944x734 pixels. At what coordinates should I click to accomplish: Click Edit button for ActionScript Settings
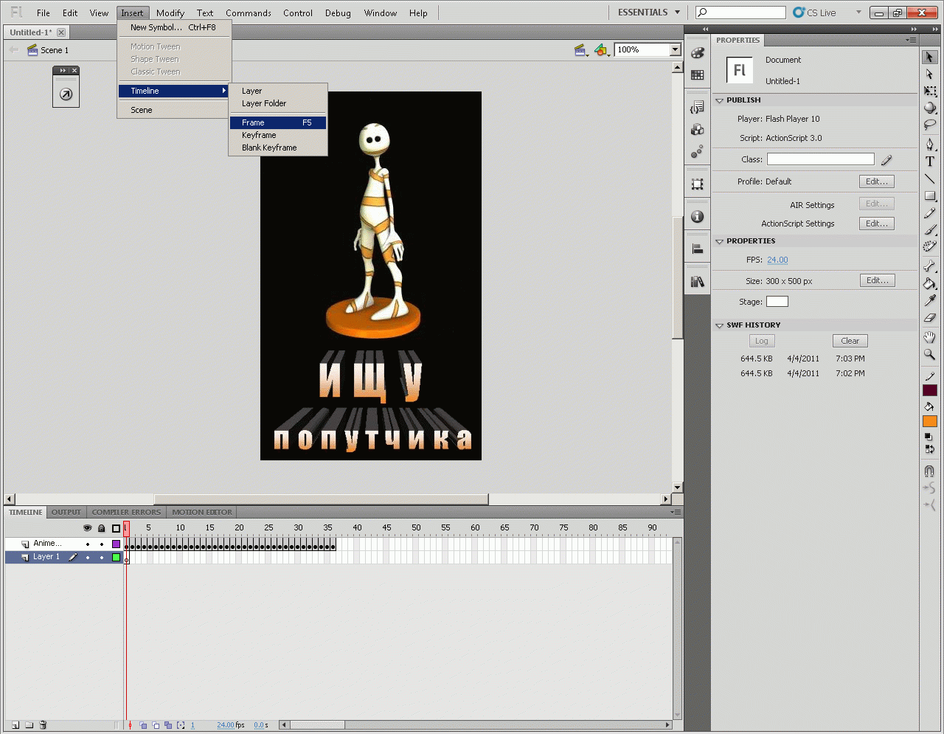pyautogui.click(x=877, y=224)
